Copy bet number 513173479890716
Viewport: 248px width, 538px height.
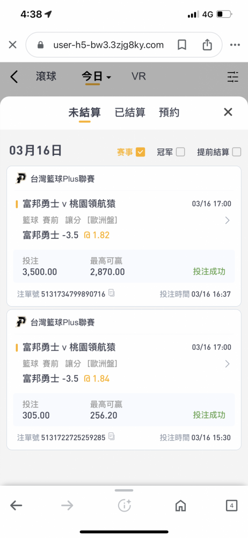(111, 293)
